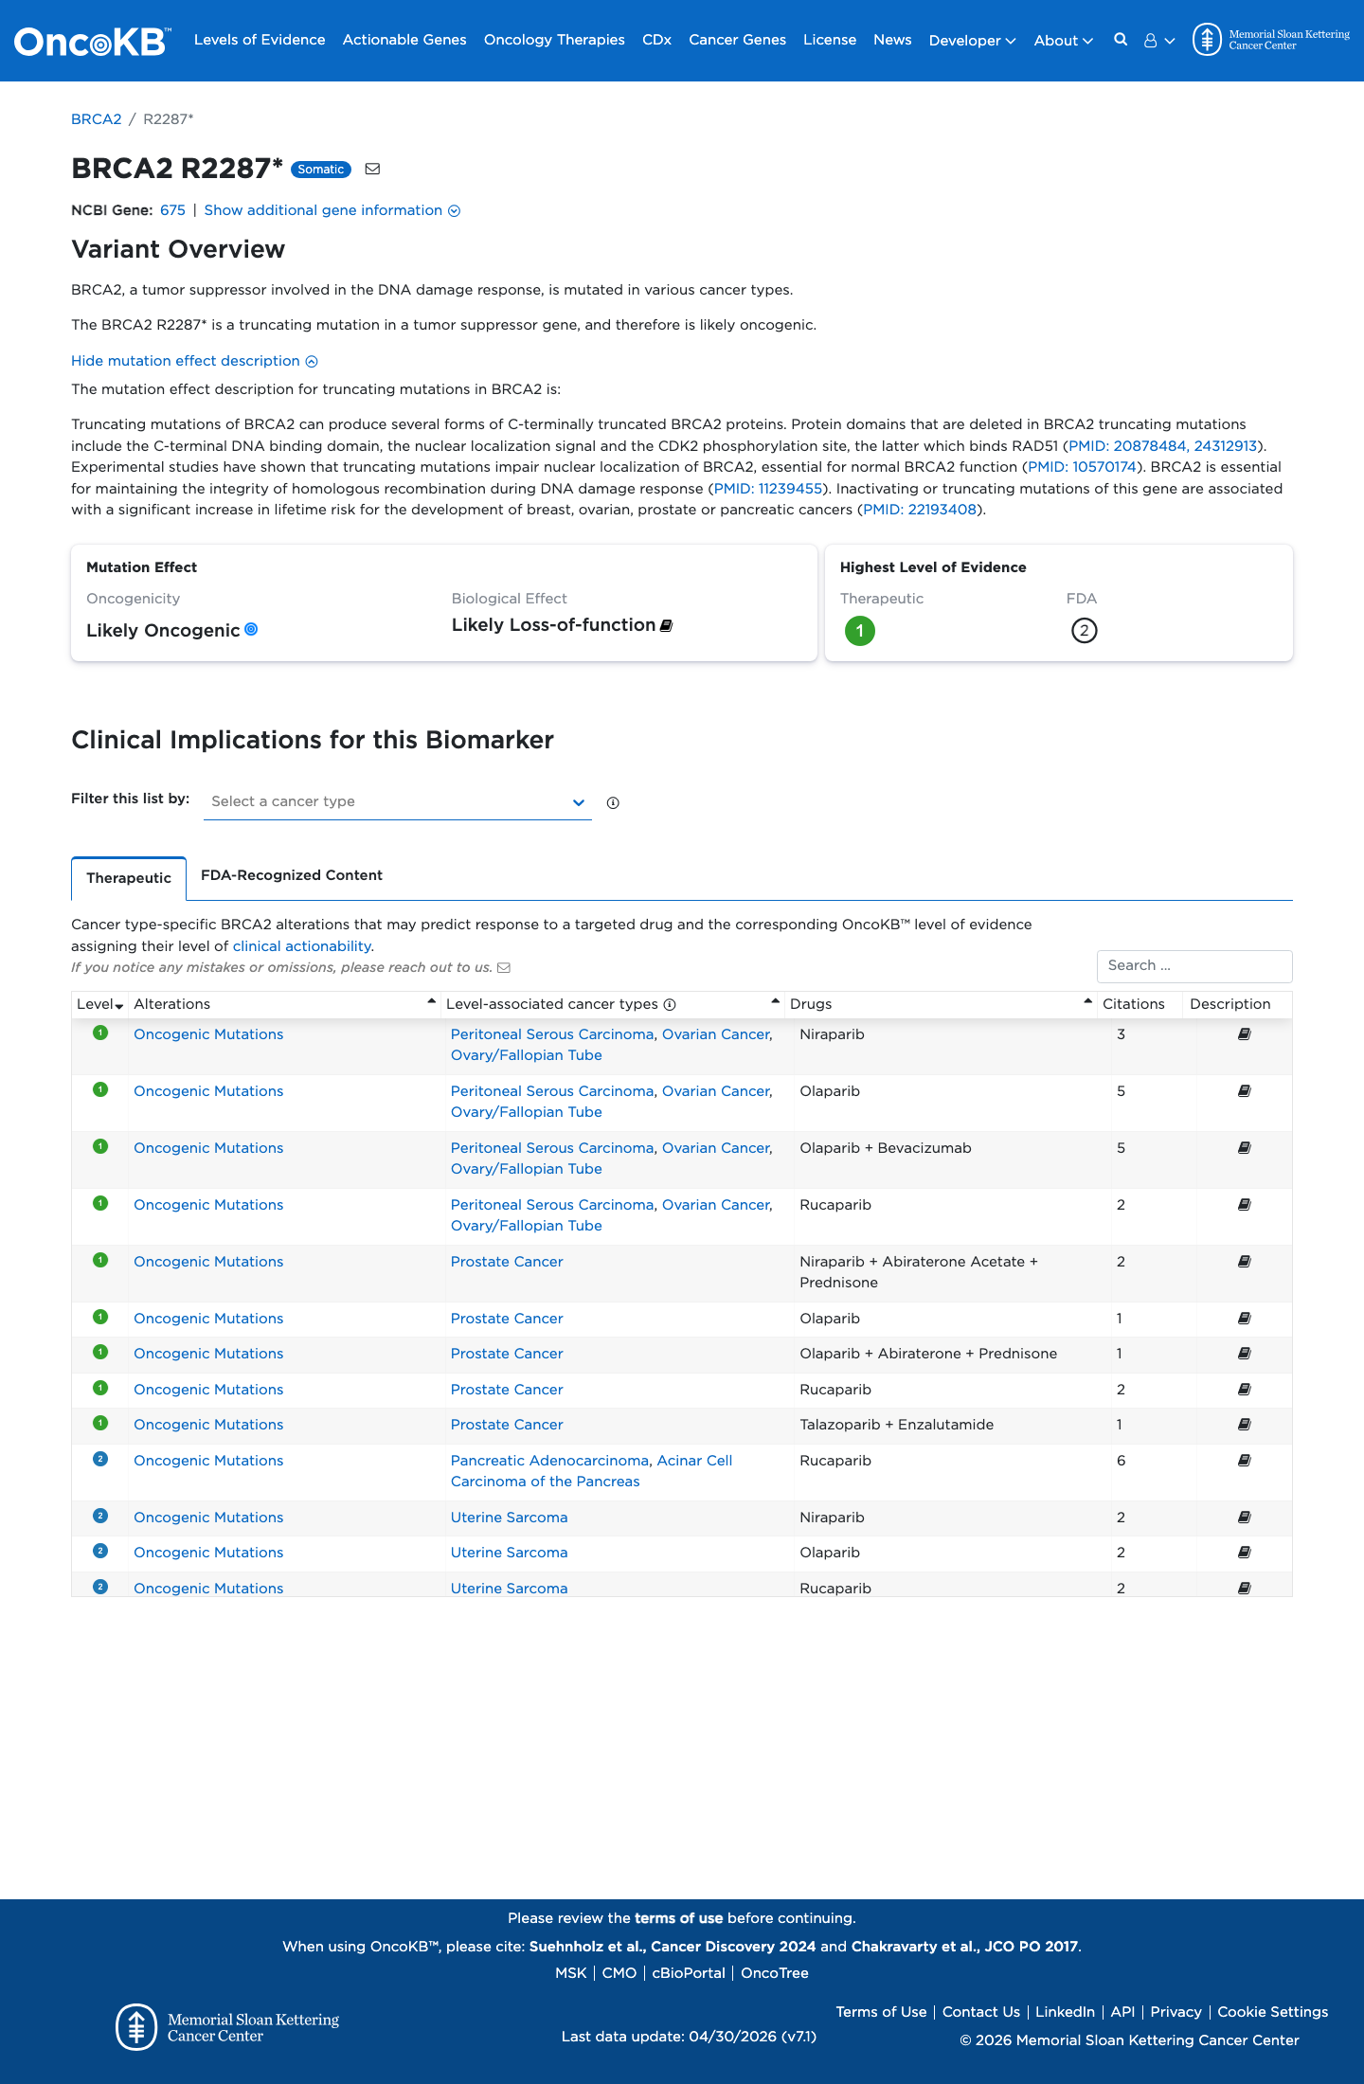The image size is (1364, 2084).
Task: Click Oncogenic Mutations link in Talazoparib row
Action: click(208, 1425)
